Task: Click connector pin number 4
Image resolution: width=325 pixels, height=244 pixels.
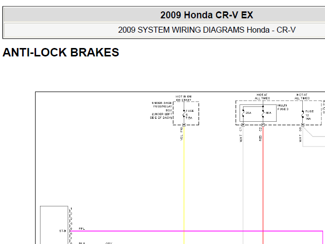Action: coord(71,224)
